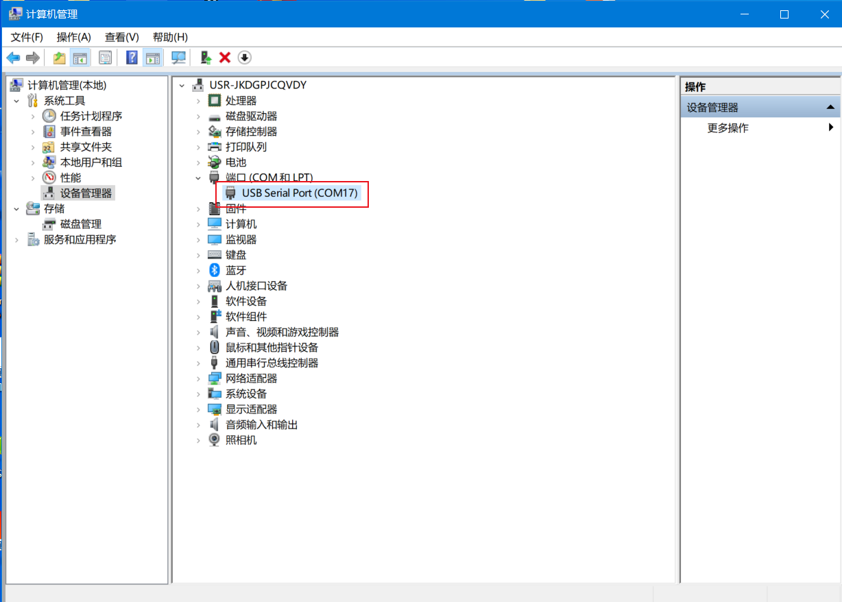Screen dimensions: 842x602
Task: Select USB Serial Port (COM17) device
Action: coord(300,193)
